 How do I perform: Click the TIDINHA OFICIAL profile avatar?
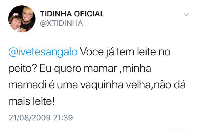[22, 19]
